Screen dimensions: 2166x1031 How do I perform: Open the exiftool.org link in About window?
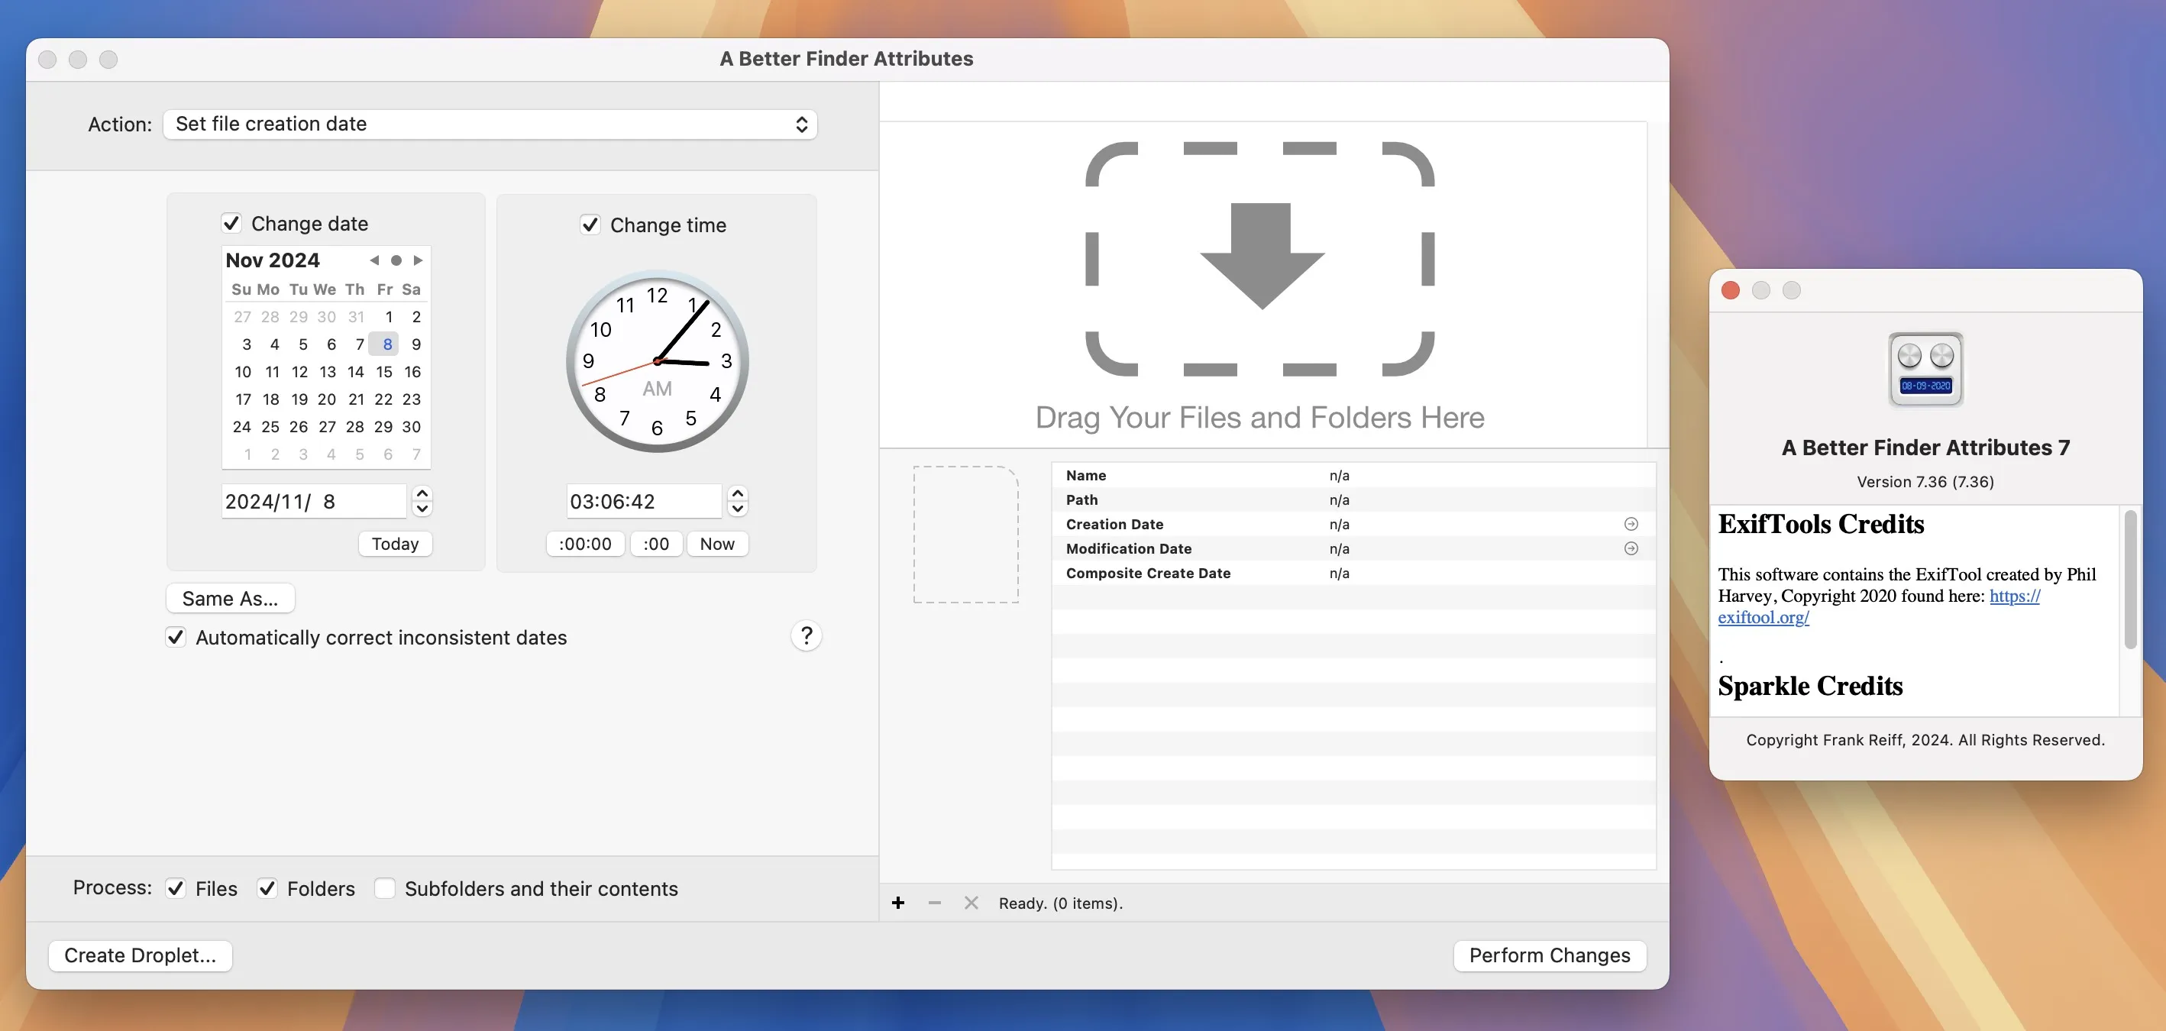pos(1763,617)
